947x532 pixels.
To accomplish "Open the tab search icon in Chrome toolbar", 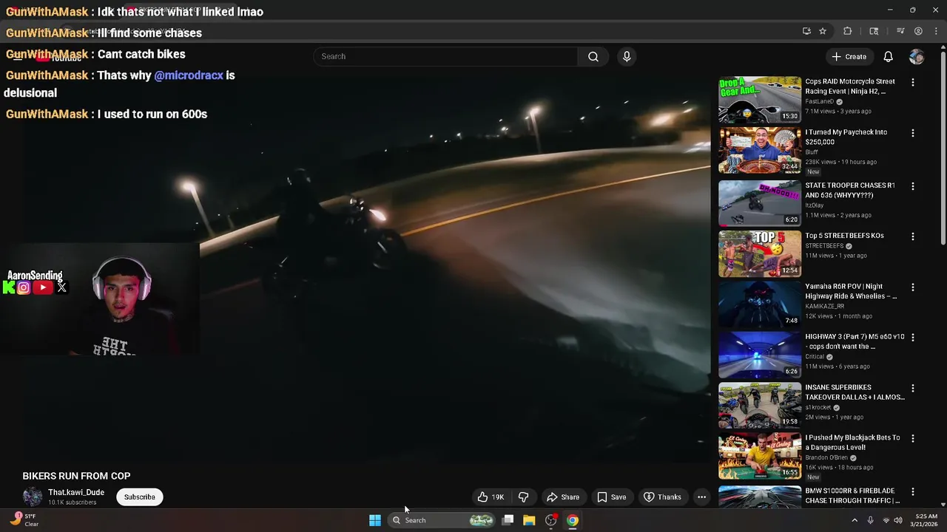I will (x=874, y=31).
